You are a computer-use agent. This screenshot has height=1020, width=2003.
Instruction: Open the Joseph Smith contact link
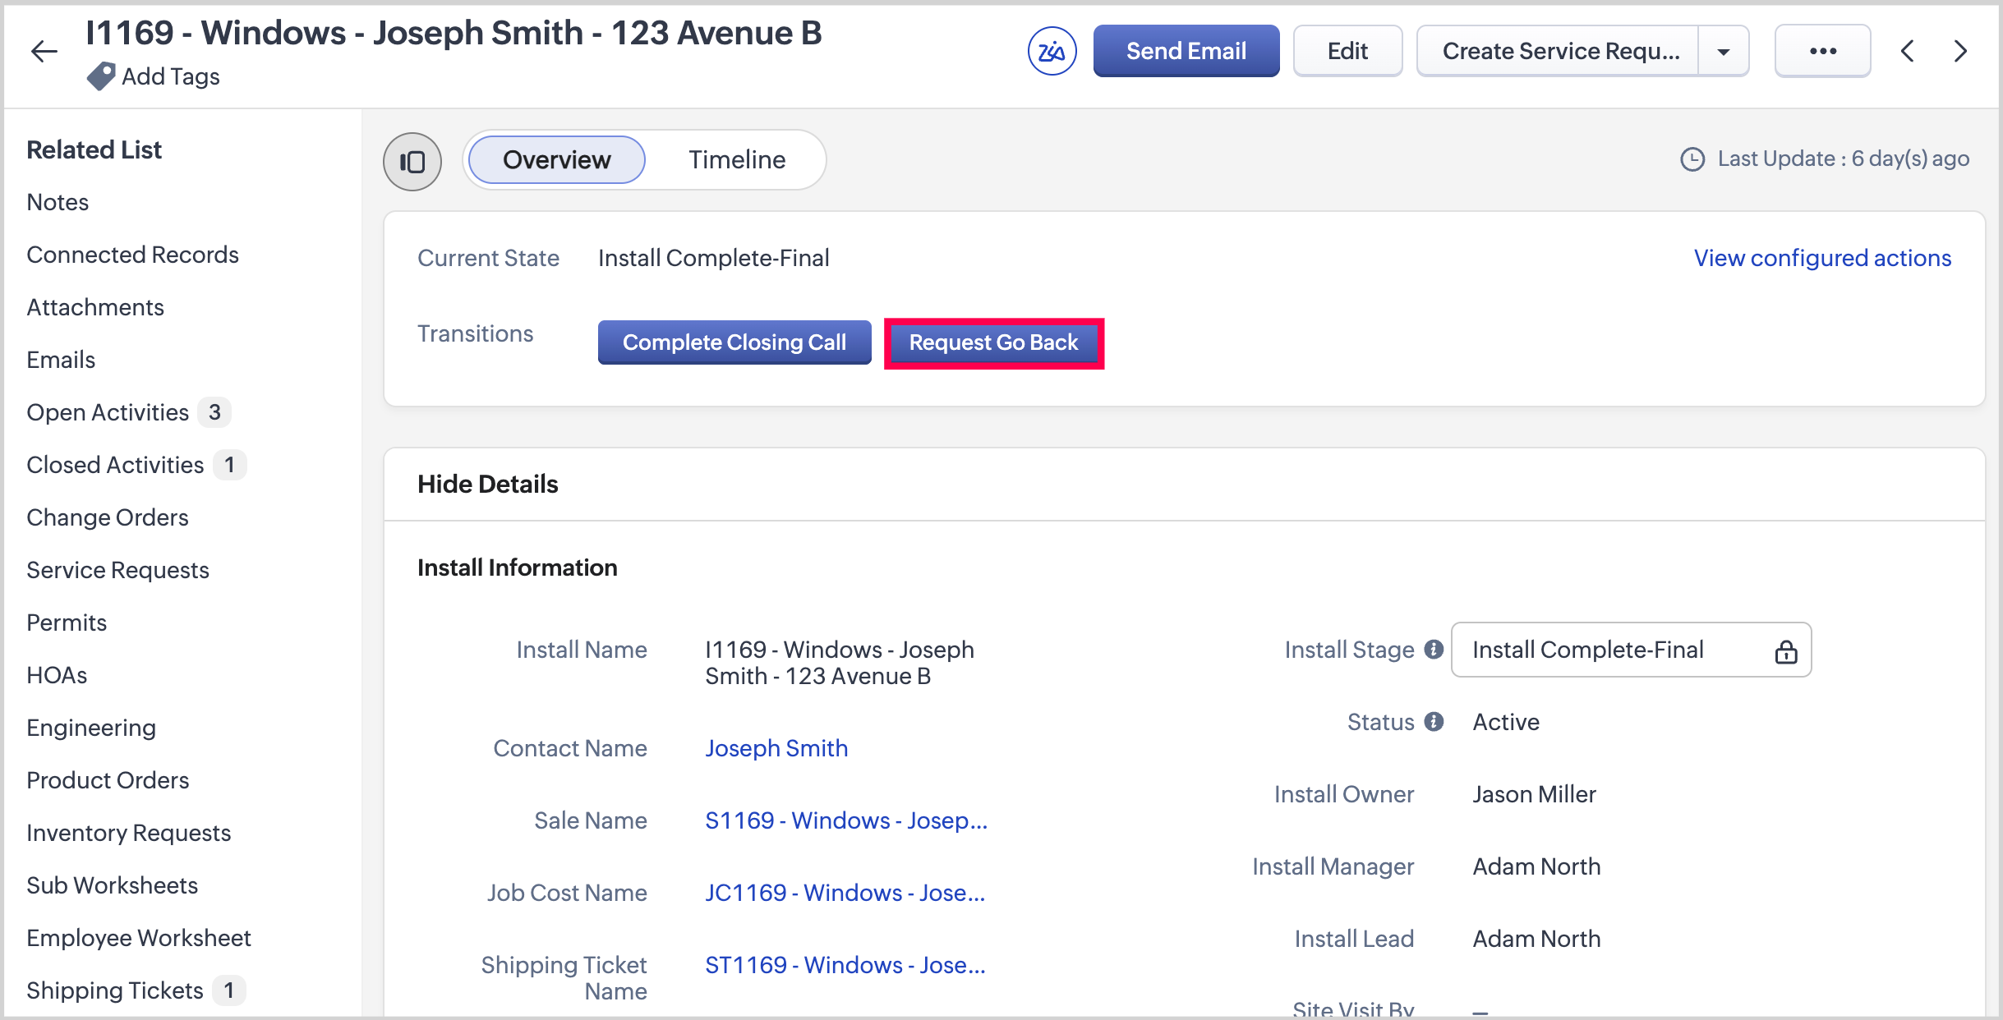pyautogui.click(x=776, y=748)
